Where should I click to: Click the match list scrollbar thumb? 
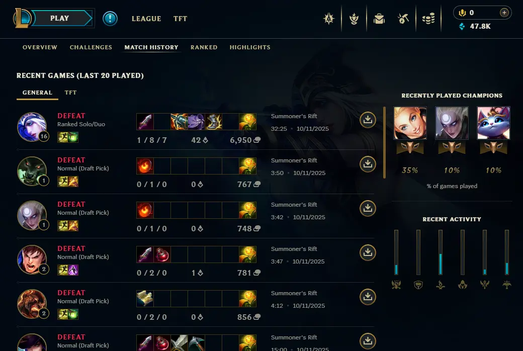(384, 142)
